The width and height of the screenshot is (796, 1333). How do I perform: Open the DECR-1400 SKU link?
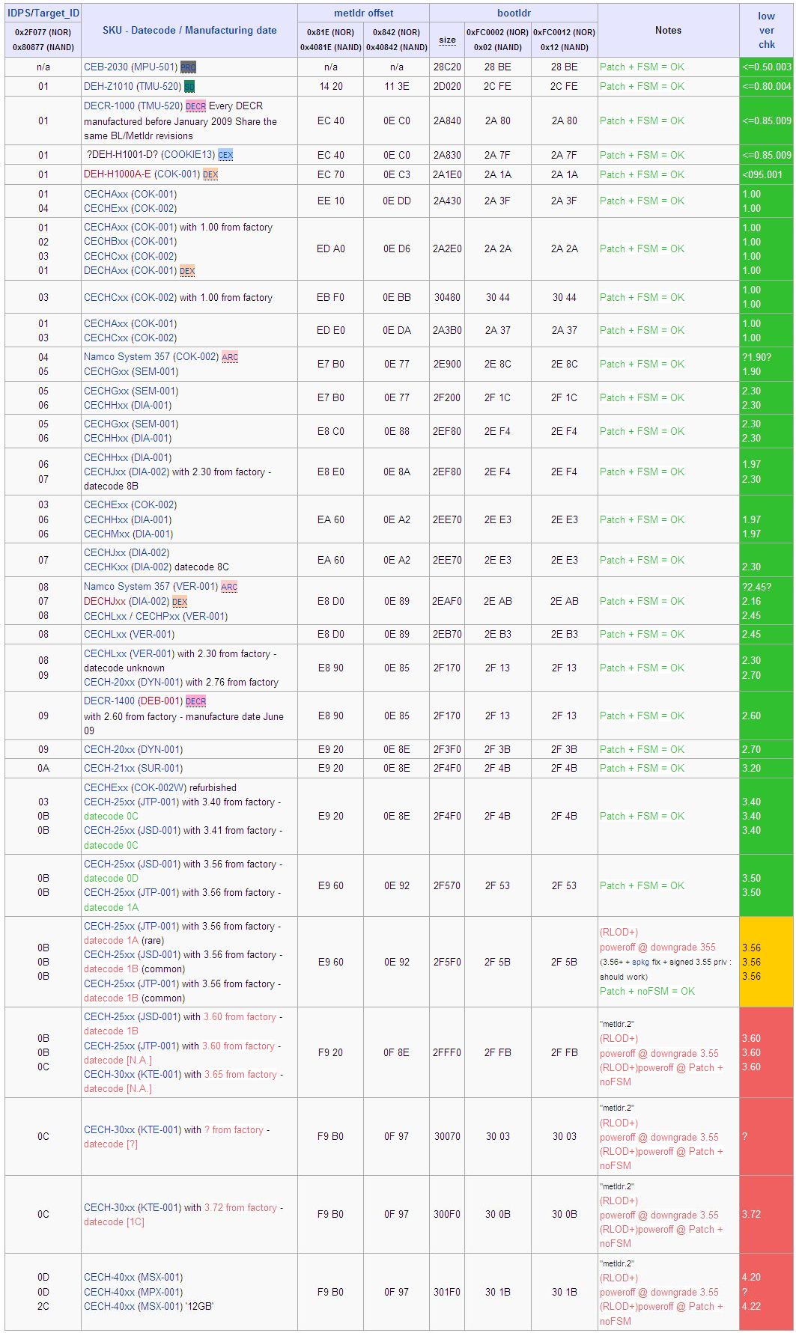[x=109, y=701]
